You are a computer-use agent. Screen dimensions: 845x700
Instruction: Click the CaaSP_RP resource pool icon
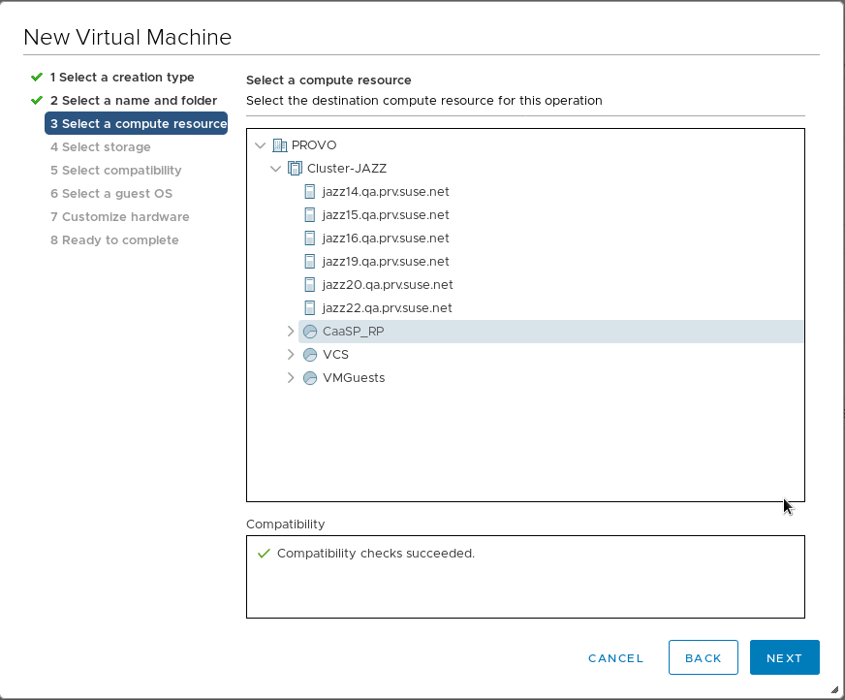tap(310, 332)
